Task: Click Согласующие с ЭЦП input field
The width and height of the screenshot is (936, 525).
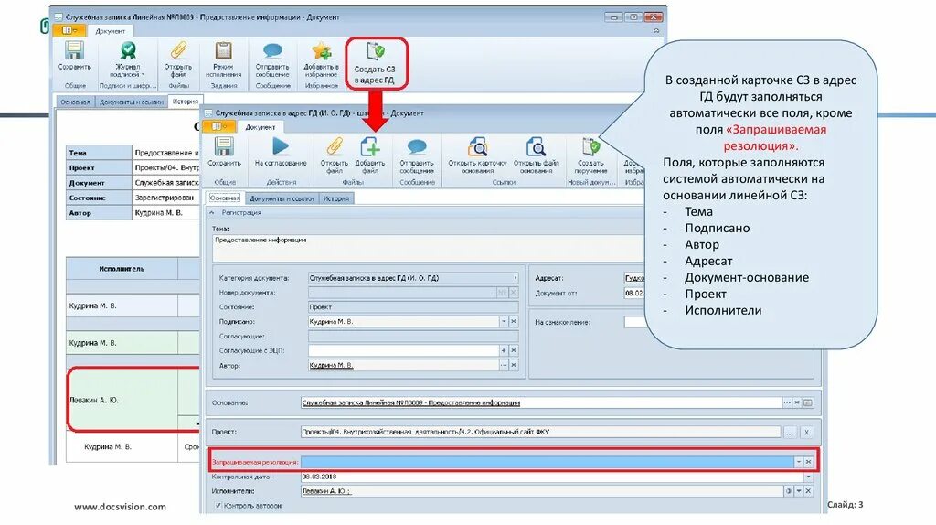Action: pos(403,350)
